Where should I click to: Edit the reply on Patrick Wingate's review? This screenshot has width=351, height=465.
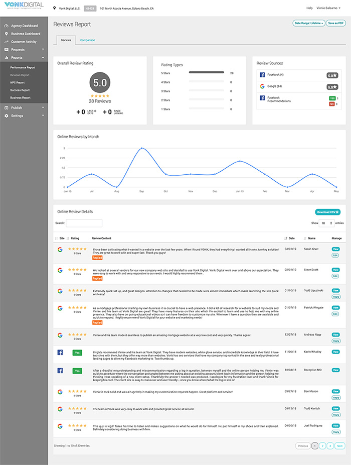coord(335,314)
